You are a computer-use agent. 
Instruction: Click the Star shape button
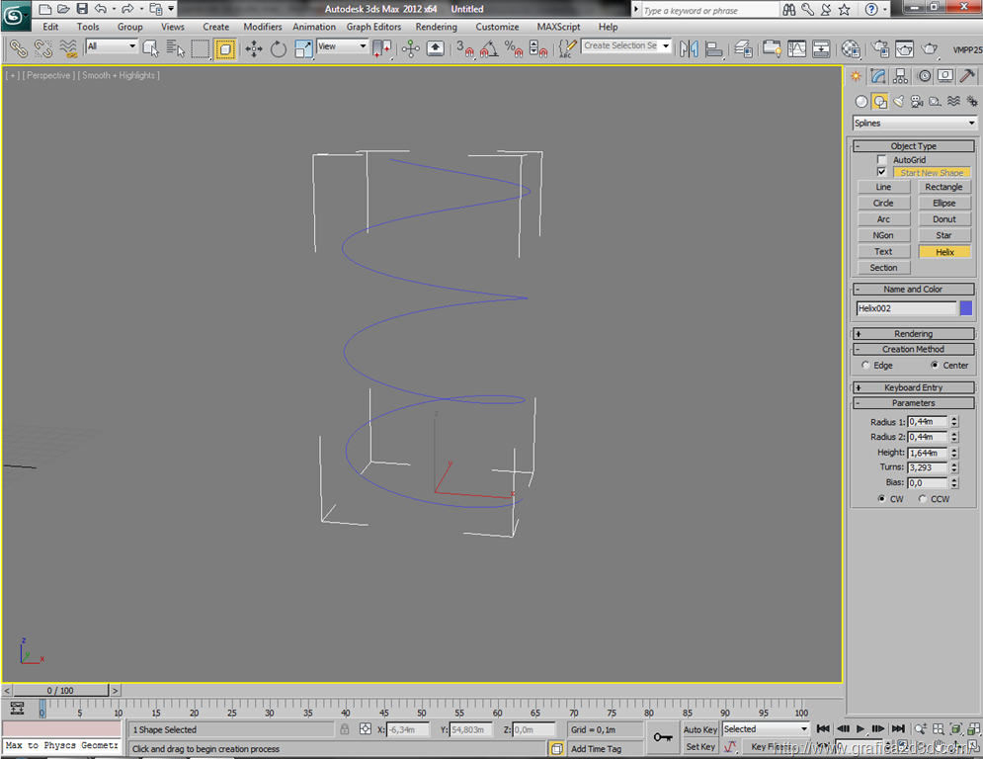coord(944,236)
